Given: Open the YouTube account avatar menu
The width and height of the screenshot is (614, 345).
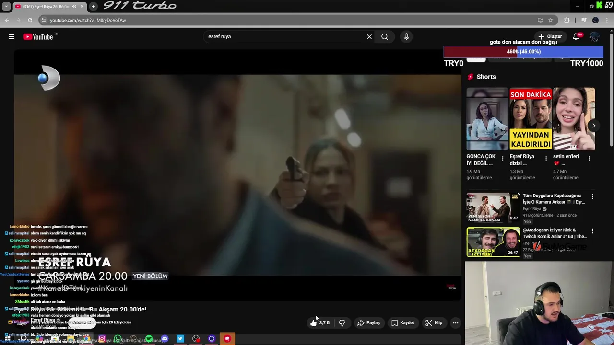Looking at the screenshot, I should (595, 36).
